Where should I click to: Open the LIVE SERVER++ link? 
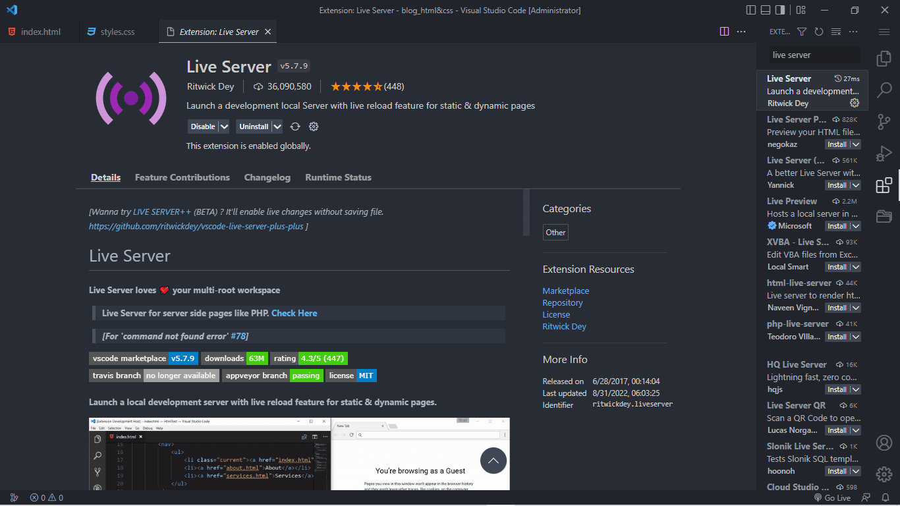point(162,211)
